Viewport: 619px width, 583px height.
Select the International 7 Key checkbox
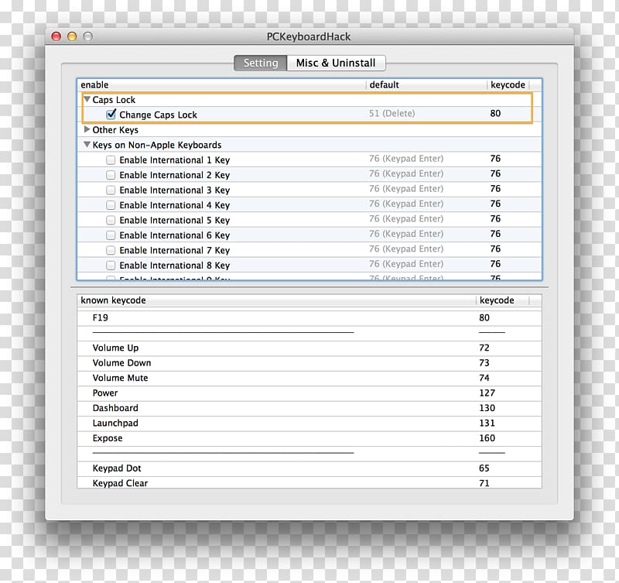pos(111,250)
